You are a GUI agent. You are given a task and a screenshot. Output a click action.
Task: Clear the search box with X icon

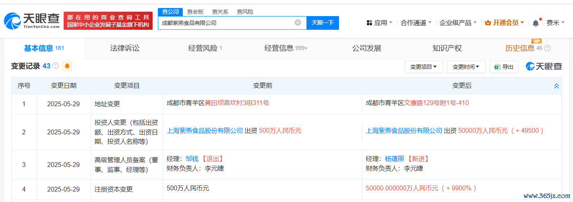[x=298, y=23]
